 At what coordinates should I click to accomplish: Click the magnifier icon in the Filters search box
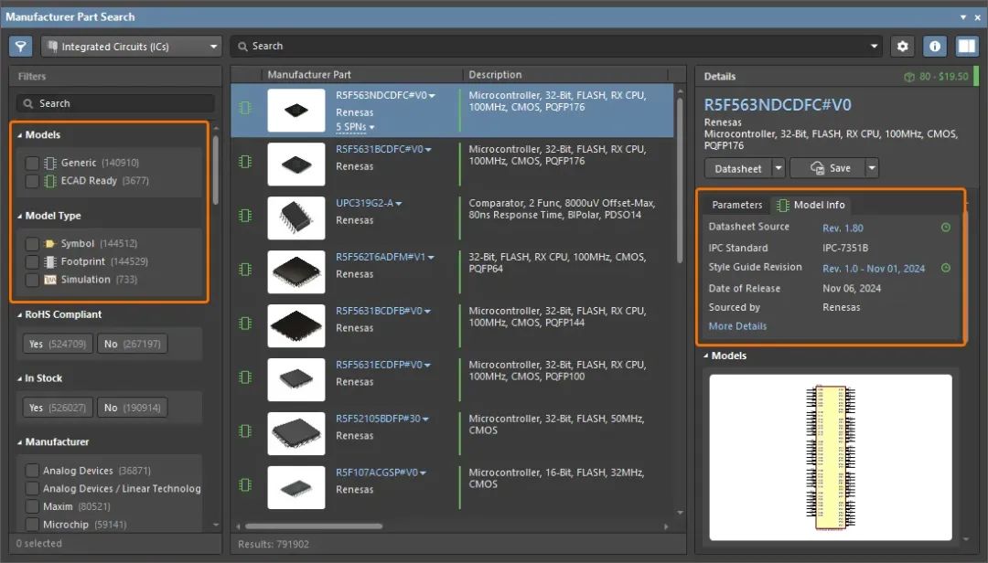point(27,103)
